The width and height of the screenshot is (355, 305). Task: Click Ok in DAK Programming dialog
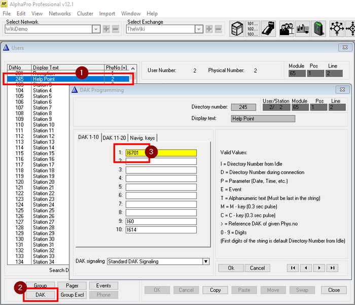pyautogui.click(x=231, y=268)
